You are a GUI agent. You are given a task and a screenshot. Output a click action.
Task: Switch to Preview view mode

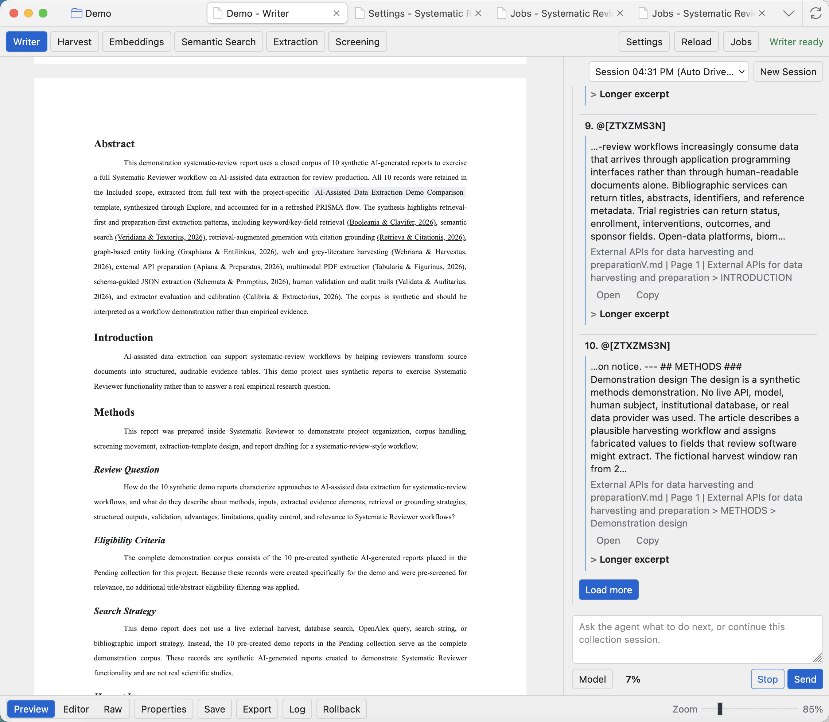coord(31,709)
